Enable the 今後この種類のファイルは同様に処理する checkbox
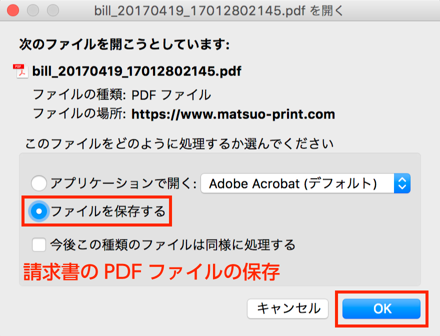440x336 pixels. 39,244
